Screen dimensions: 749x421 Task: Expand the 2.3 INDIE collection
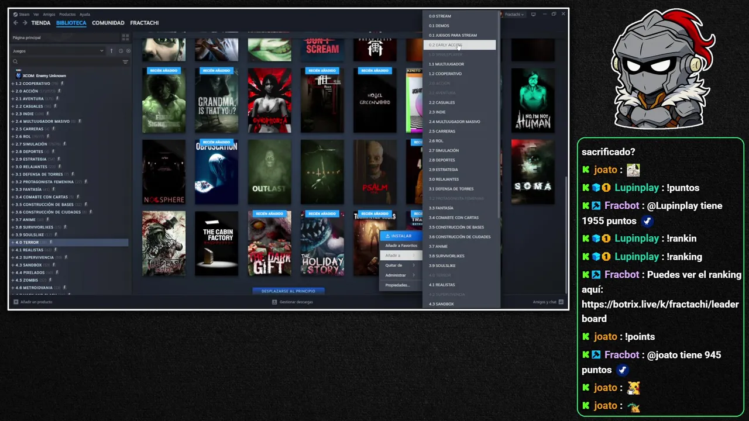coord(13,114)
